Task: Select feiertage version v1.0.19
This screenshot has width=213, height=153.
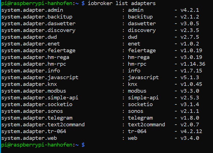Action: 191,51
